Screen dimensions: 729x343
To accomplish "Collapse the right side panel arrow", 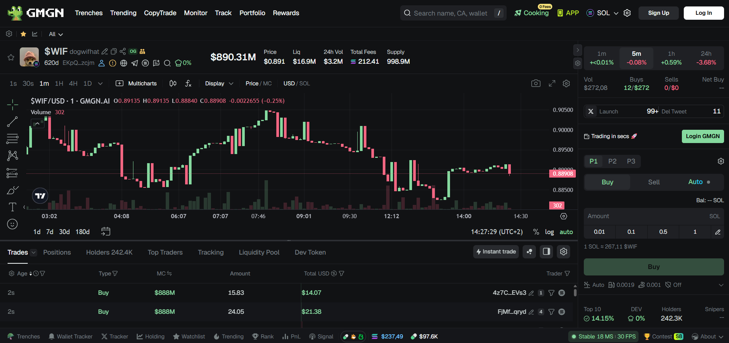I will 577,50.
